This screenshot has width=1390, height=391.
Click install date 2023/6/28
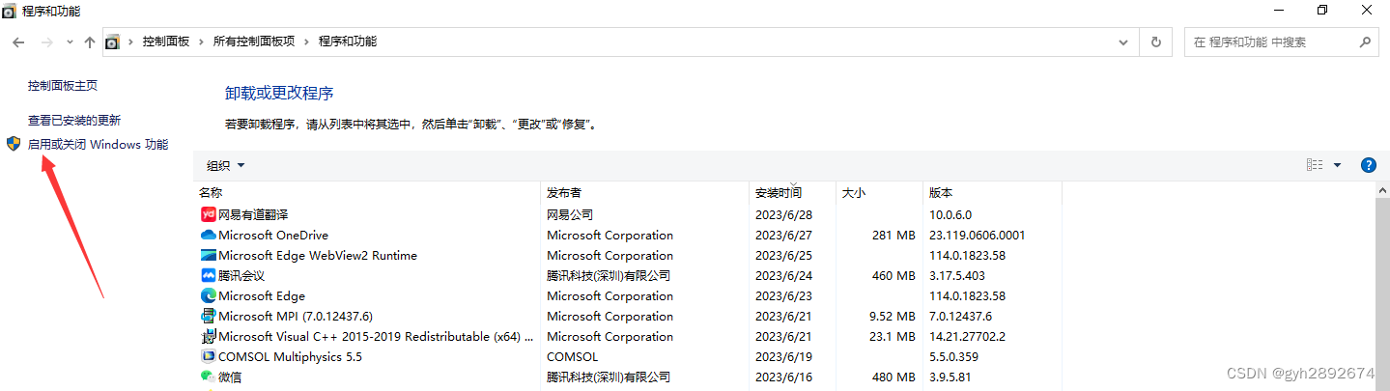[x=785, y=214]
